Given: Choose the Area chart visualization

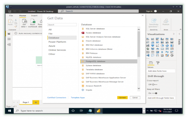Looking at the screenshot, I should click(x=153, y=42).
